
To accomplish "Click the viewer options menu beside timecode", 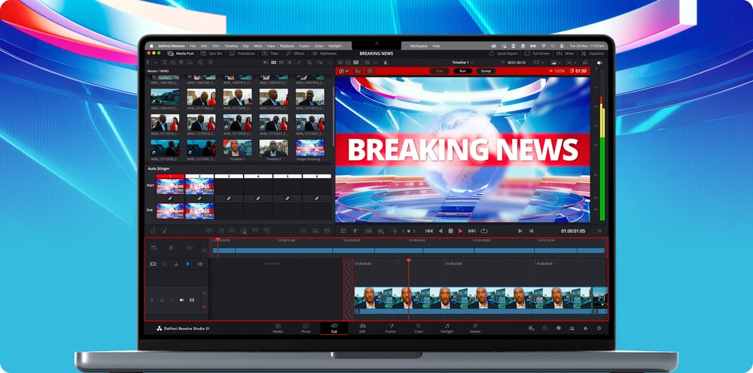I will pyautogui.click(x=599, y=231).
